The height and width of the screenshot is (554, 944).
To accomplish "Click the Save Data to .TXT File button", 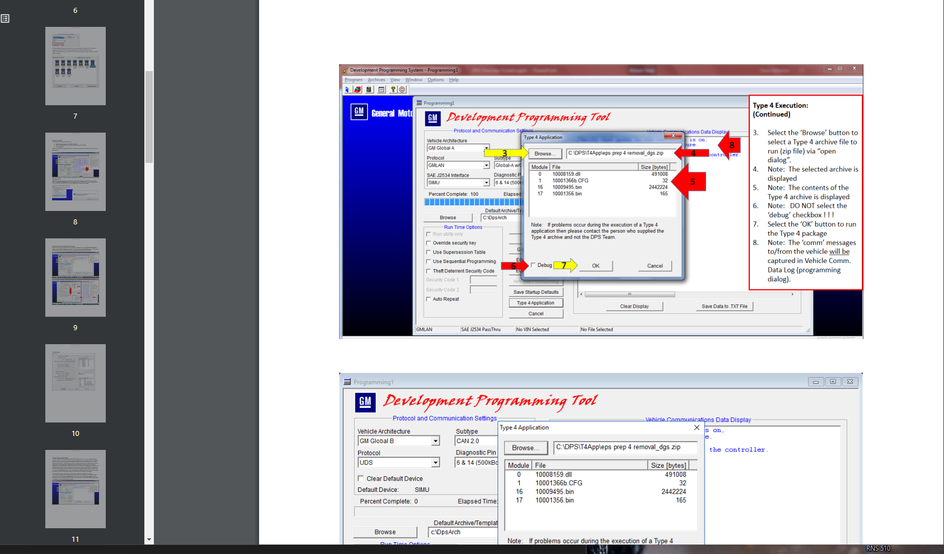I will click(x=725, y=306).
